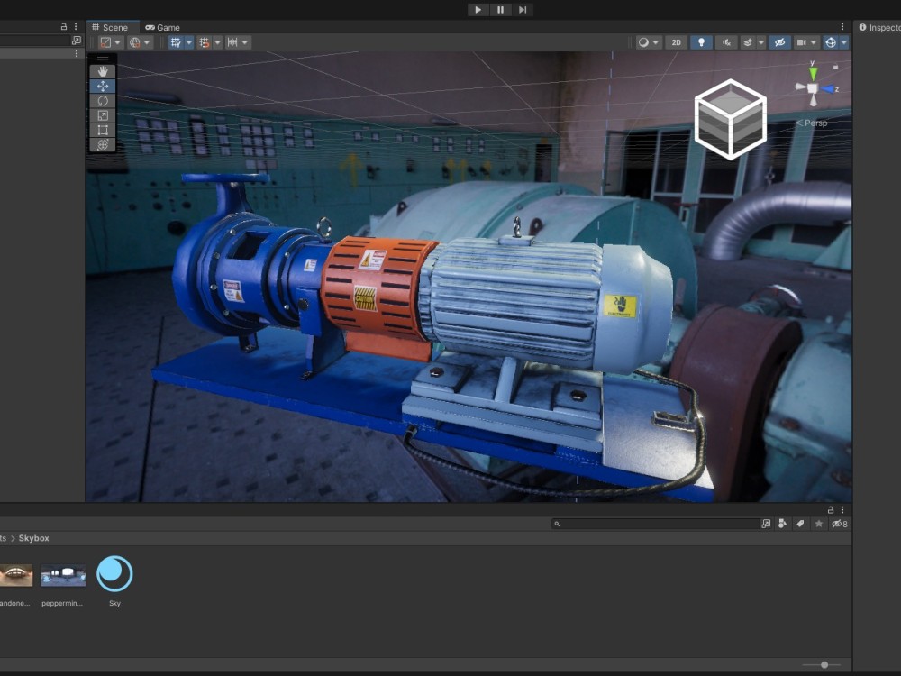Switch to the Game tab
This screenshot has height=676, width=901.
coord(162,27)
